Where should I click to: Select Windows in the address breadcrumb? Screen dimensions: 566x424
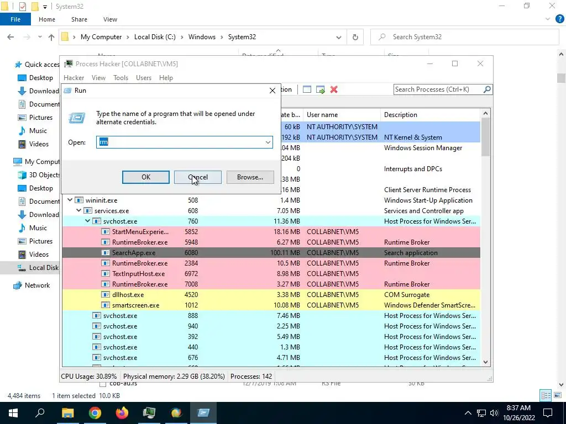tap(202, 37)
